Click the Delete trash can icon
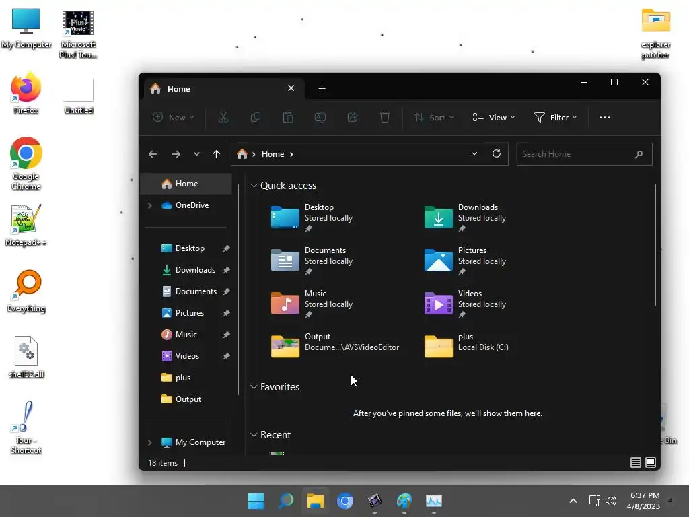Image resolution: width=689 pixels, height=517 pixels. tap(384, 117)
